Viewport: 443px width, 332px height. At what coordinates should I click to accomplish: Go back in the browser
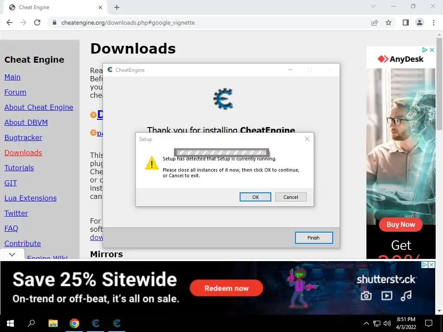[10, 22]
